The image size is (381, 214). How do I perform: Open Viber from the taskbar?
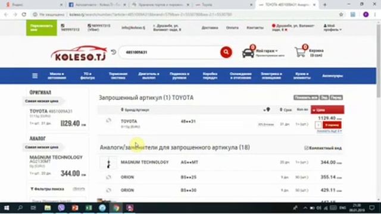61,208
